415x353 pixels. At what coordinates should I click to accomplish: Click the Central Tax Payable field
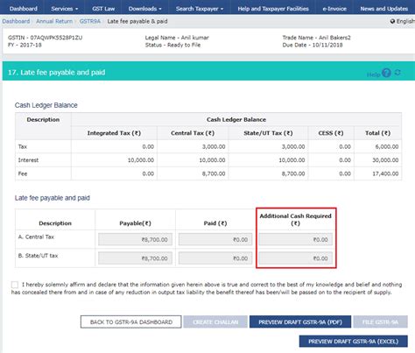[x=135, y=239]
